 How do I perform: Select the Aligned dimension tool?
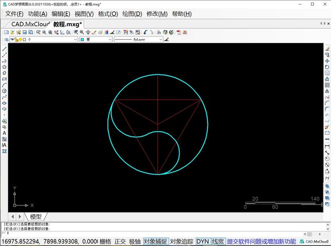click(327, 152)
